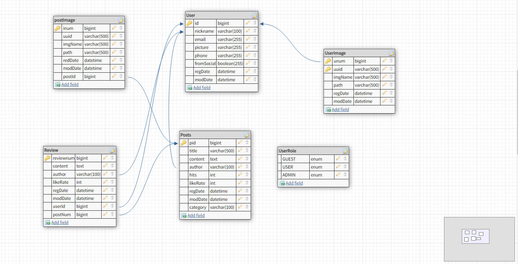Edit the inum field pencil icon

[114, 28]
